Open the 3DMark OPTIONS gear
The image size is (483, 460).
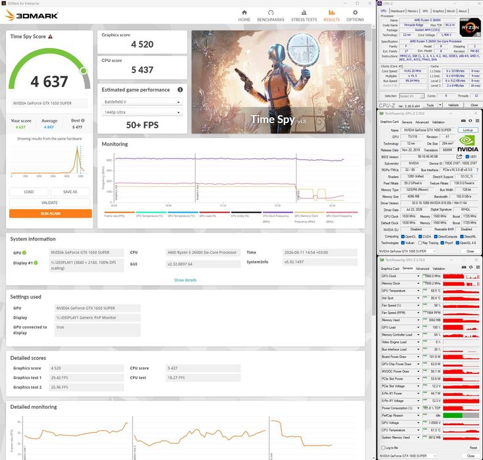click(x=355, y=16)
